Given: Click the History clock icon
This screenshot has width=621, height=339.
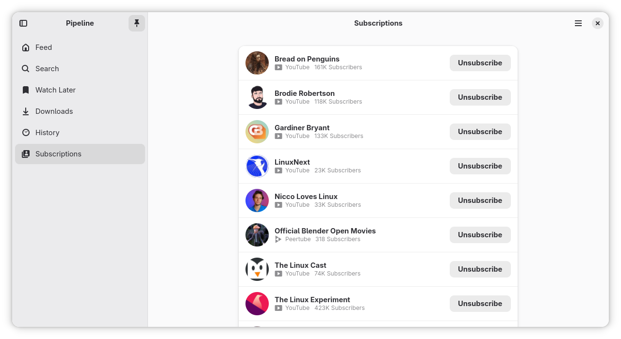Looking at the screenshot, I should (x=26, y=133).
